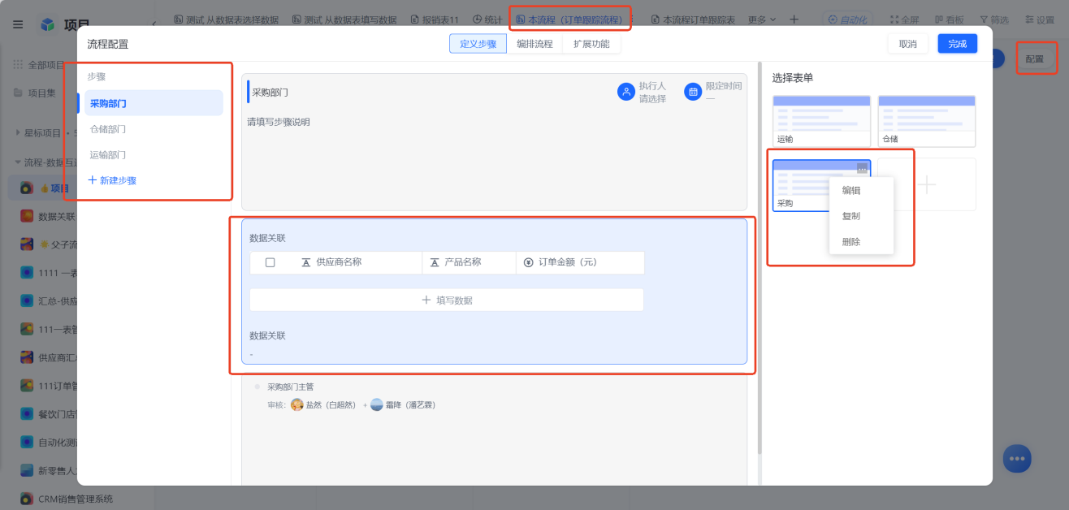Click the 执行人 person icon
The width and height of the screenshot is (1069, 510).
coord(626,92)
